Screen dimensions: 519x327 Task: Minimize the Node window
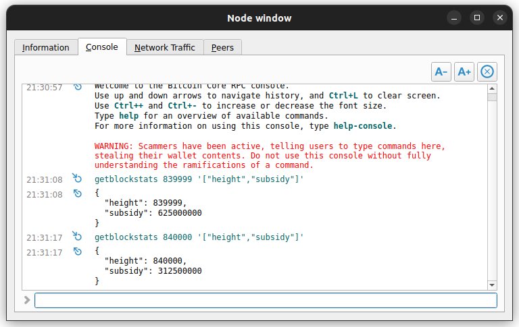tap(454, 18)
